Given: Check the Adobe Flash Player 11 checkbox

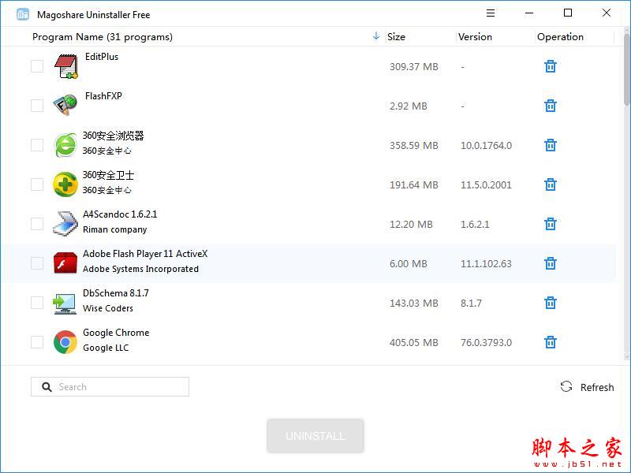Looking at the screenshot, I should (x=37, y=263).
